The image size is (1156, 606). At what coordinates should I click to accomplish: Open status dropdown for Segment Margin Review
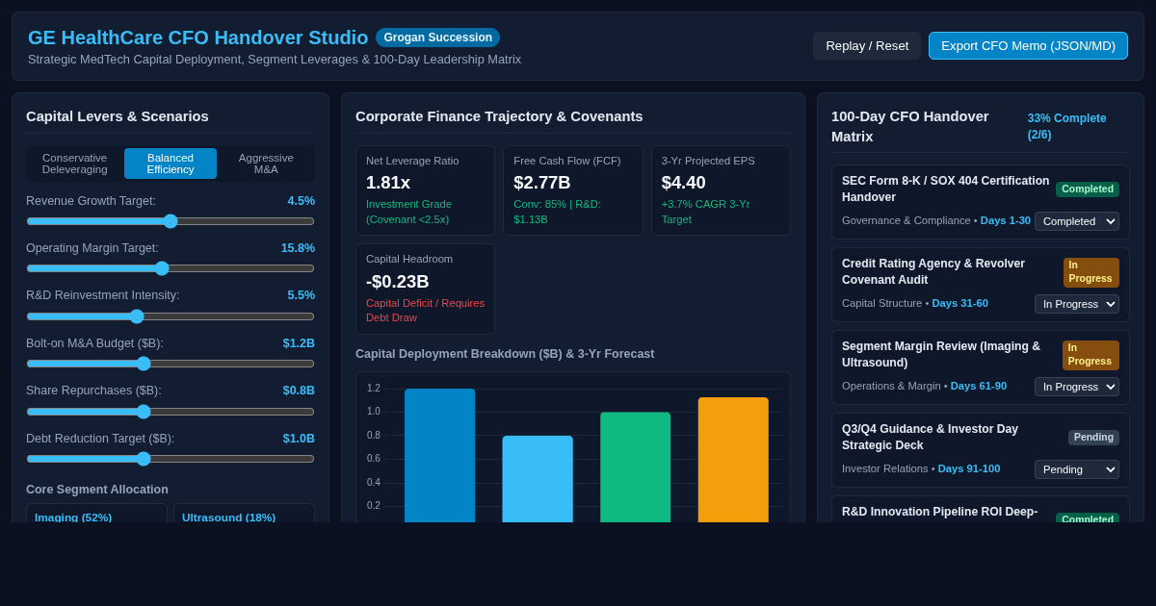coord(1077,387)
